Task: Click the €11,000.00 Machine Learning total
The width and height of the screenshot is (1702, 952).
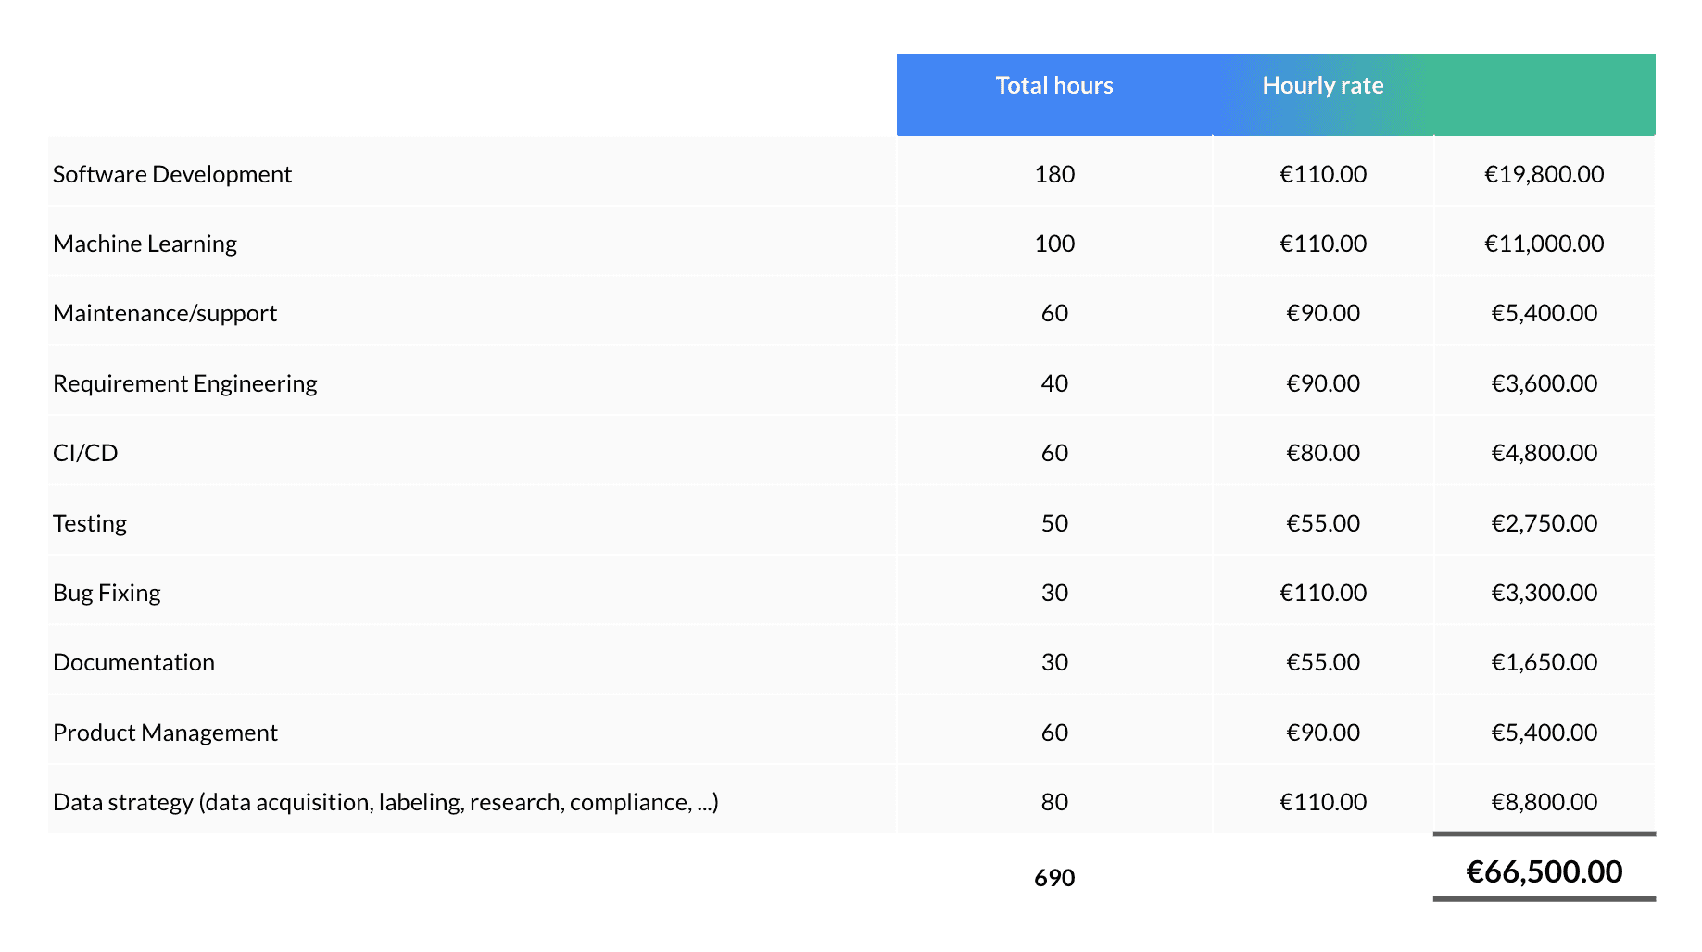Action: (1544, 244)
